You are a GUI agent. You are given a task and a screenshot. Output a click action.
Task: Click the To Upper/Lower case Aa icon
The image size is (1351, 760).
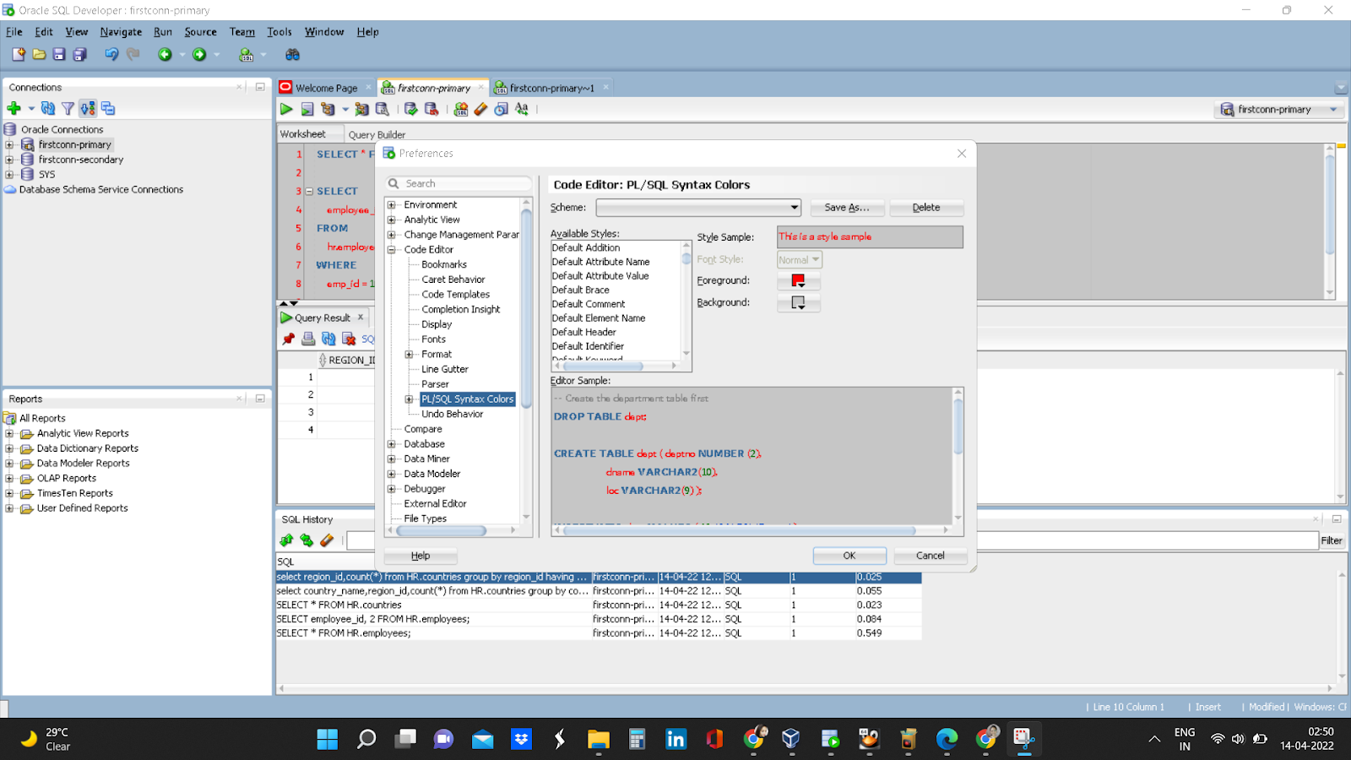522,109
